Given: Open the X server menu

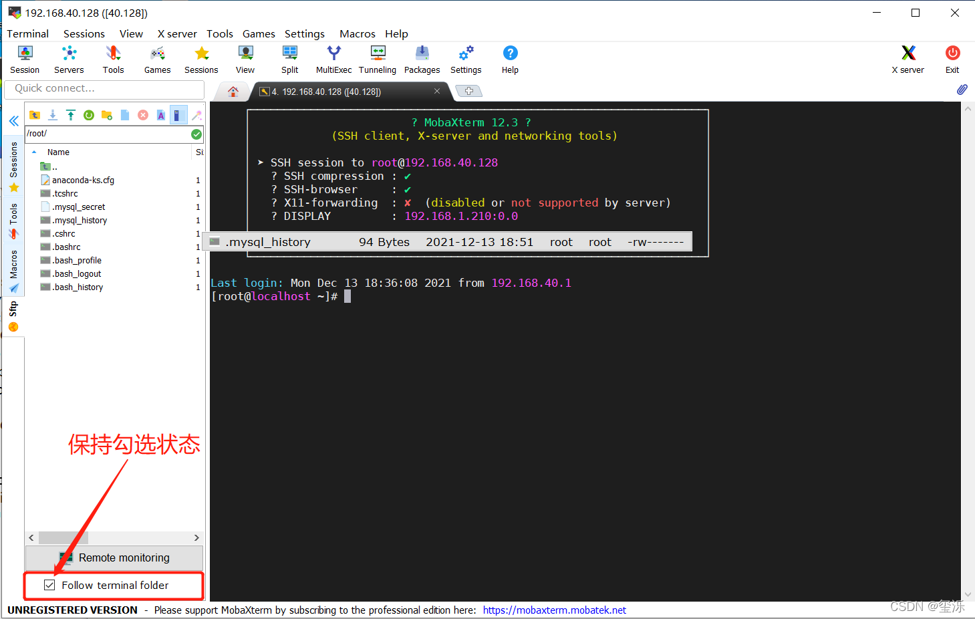Looking at the screenshot, I should [177, 33].
